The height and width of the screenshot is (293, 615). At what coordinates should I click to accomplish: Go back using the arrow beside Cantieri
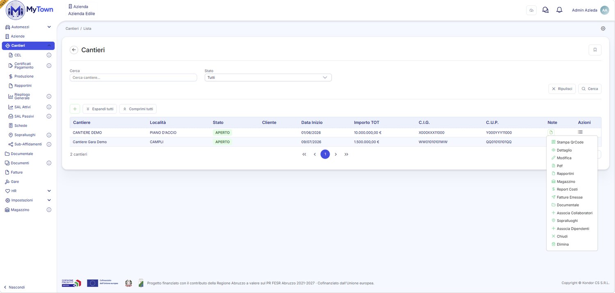click(x=74, y=50)
